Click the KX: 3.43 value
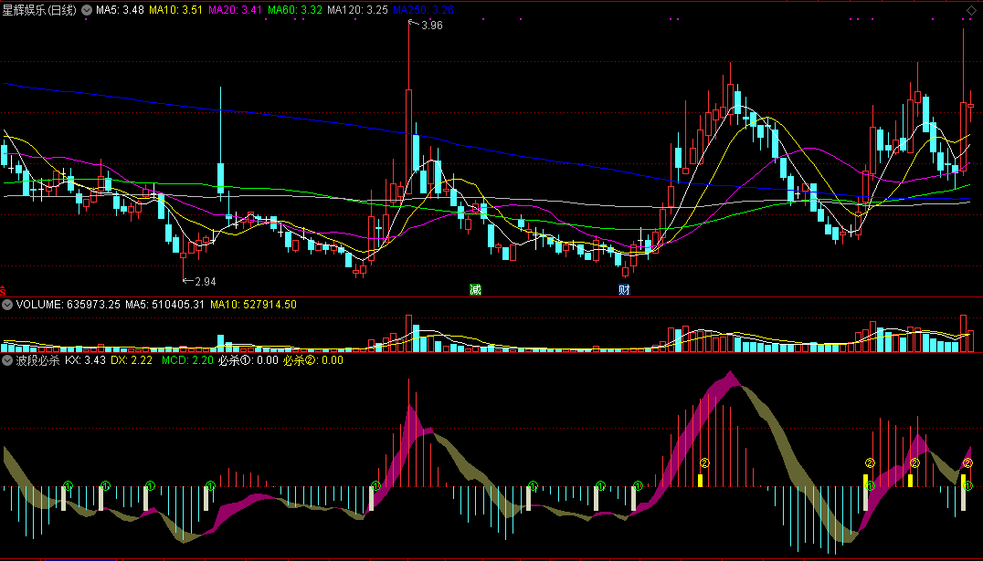This screenshot has width=983, height=561. 85,360
